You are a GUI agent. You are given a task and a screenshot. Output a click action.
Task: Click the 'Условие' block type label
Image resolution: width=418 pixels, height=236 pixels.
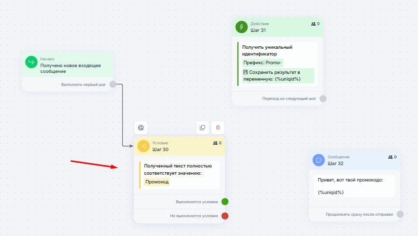coord(160,143)
